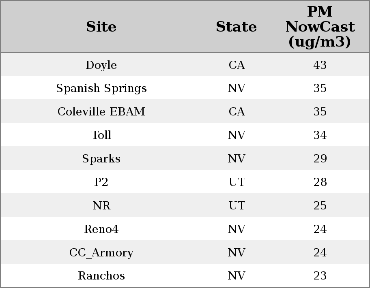
Task: Click the Toll site row name
Action: click(x=101, y=135)
